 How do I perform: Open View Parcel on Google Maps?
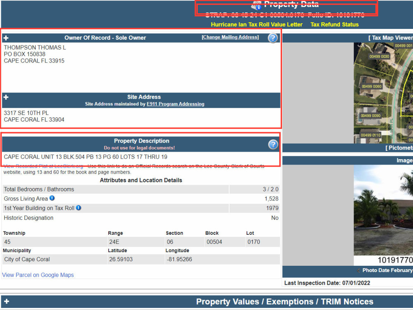click(x=38, y=275)
